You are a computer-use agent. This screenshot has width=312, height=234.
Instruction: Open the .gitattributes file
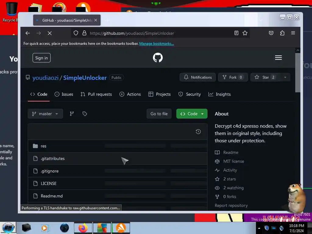click(53, 158)
